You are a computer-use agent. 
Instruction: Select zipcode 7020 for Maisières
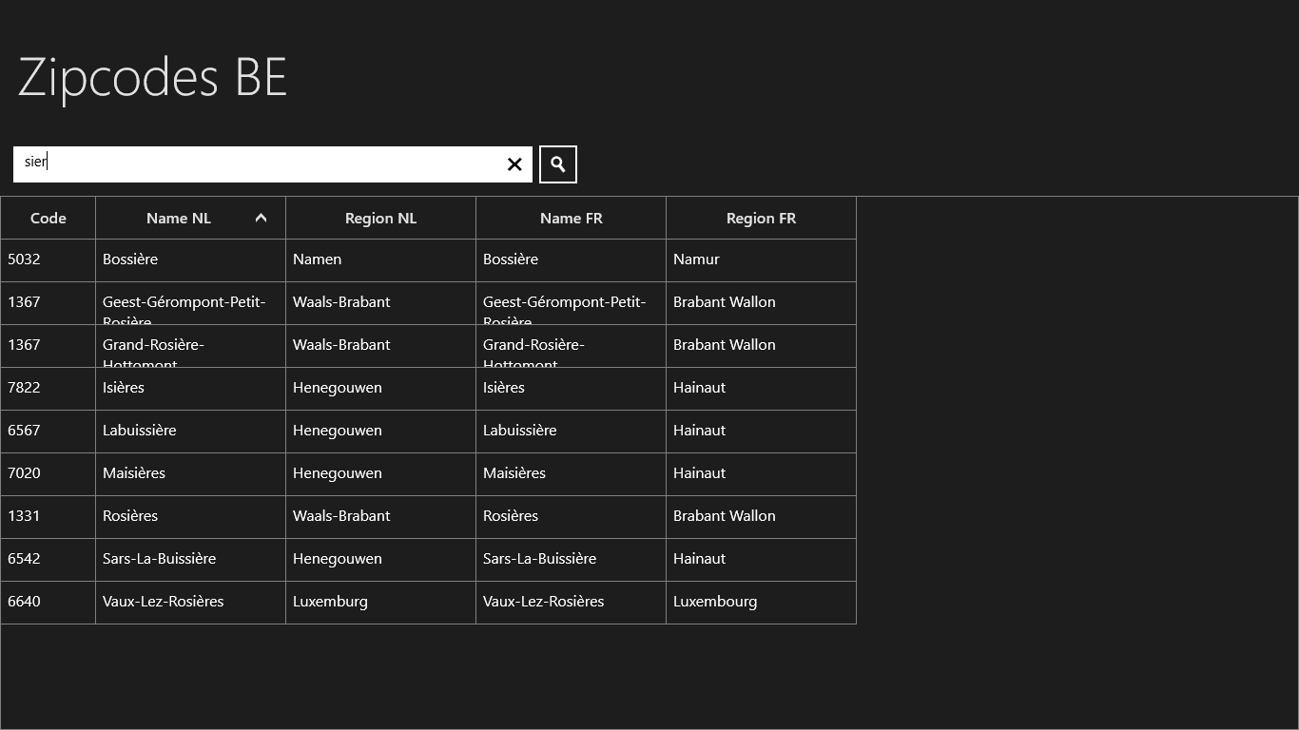pyautogui.click(x=25, y=473)
